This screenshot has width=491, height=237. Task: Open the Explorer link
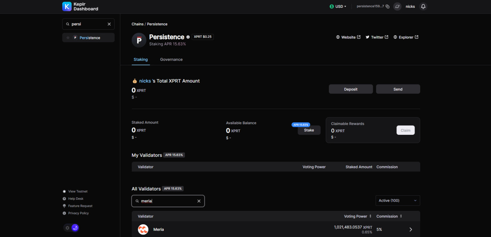[x=406, y=37]
